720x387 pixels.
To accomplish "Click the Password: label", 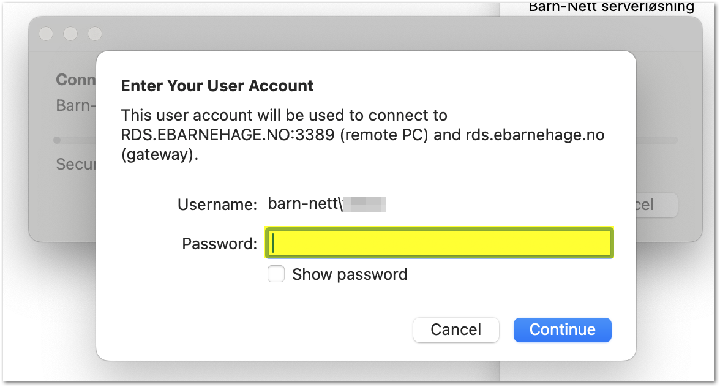I will click(x=219, y=243).
